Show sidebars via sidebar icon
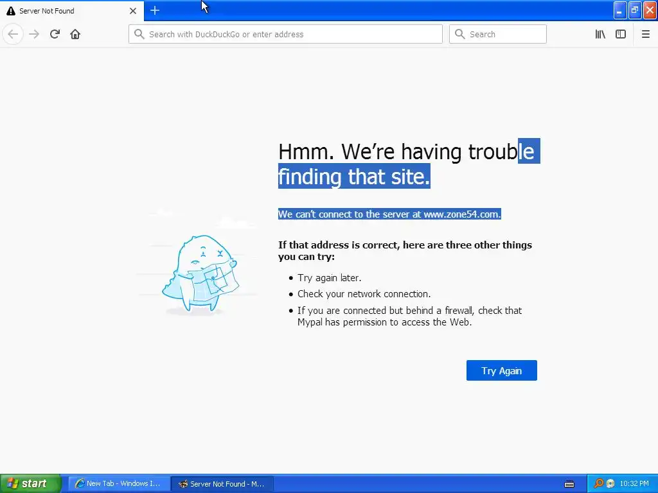This screenshot has width=658, height=493. click(x=621, y=34)
